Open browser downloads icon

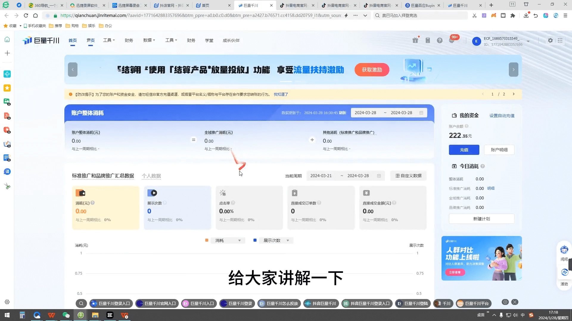[526, 15]
